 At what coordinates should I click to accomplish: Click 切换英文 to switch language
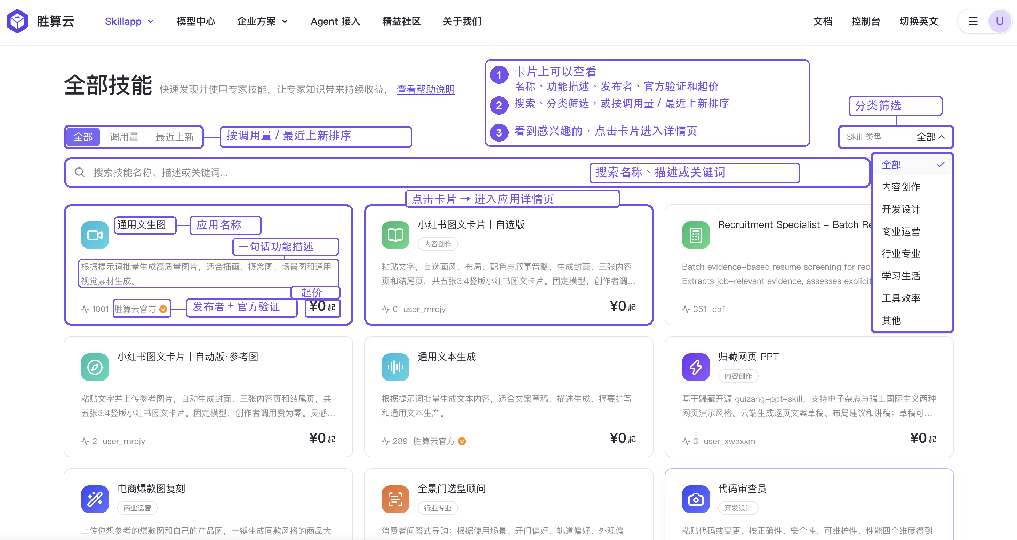tap(919, 21)
